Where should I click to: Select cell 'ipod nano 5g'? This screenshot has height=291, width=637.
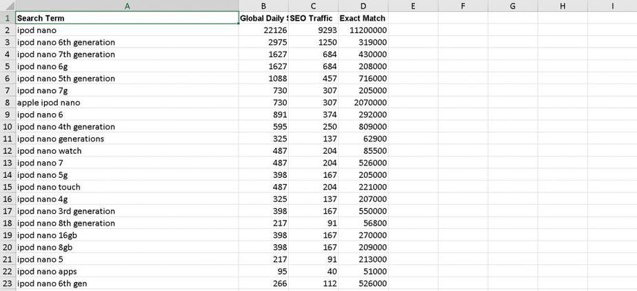point(127,174)
